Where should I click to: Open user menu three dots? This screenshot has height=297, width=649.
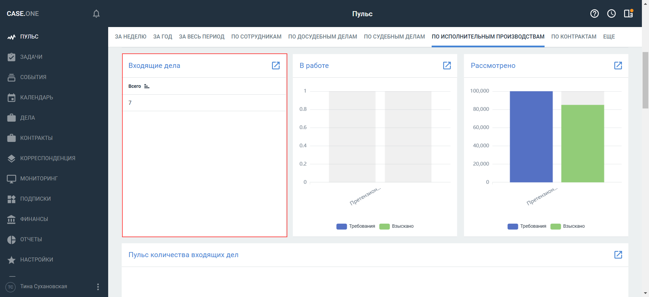click(98, 287)
